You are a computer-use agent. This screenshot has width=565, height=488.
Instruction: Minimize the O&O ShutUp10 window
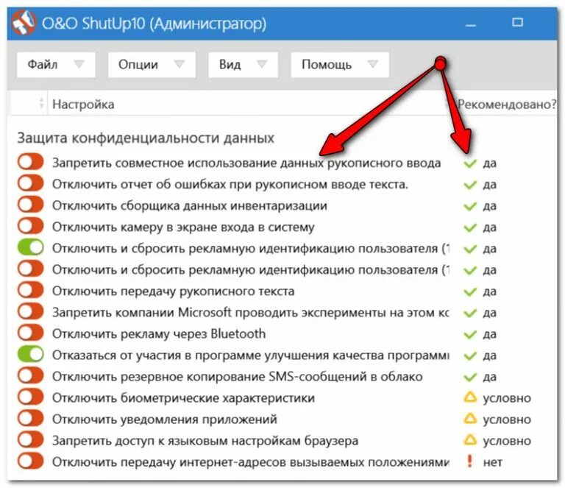click(471, 24)
